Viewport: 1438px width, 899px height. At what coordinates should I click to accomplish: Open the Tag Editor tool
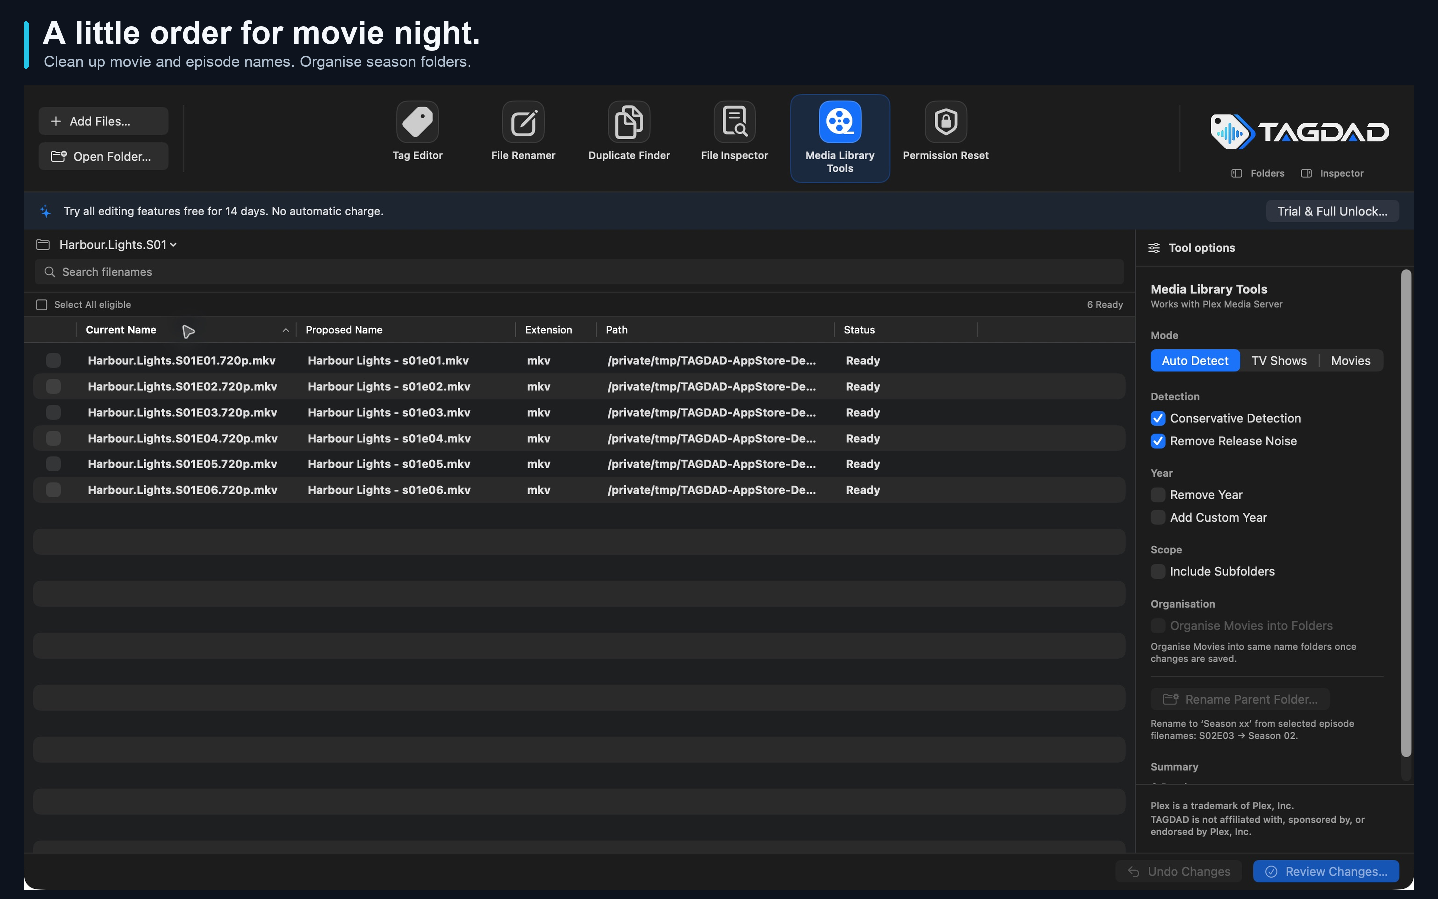click(417, 131)
